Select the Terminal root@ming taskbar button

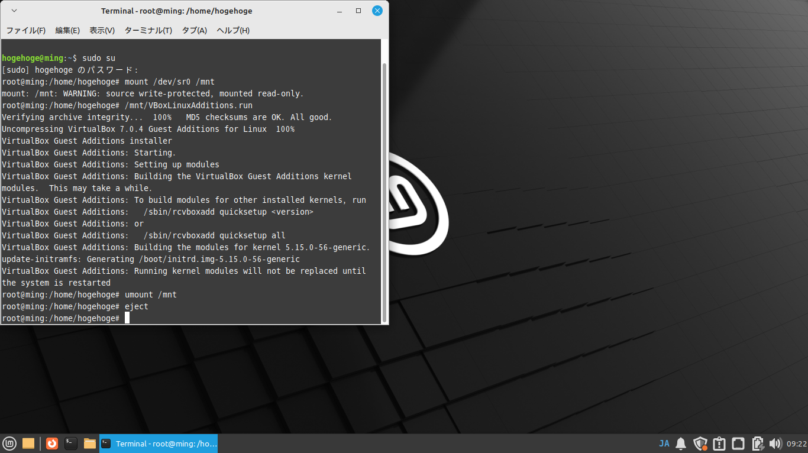[159, 444]
